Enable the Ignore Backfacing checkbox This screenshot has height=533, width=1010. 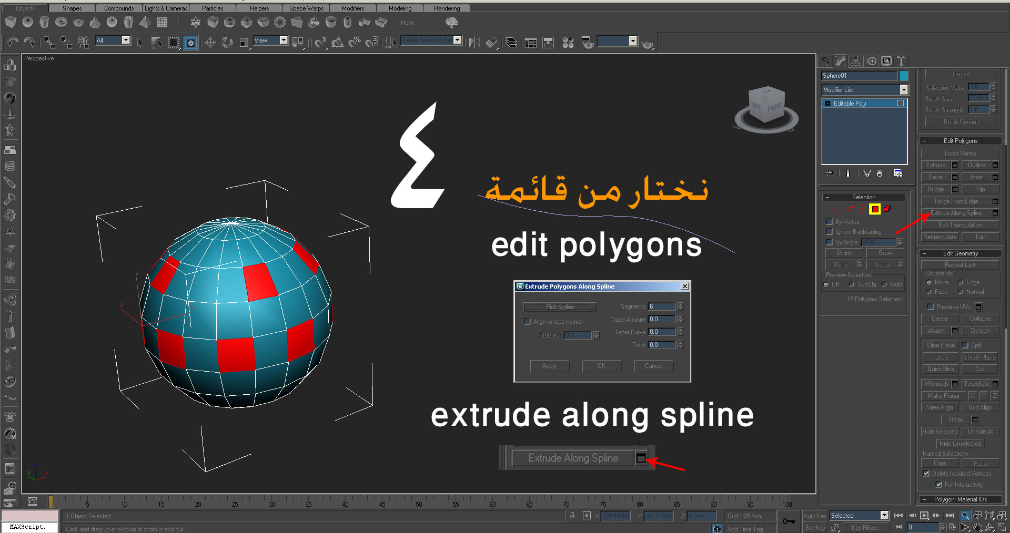[830, 232]
